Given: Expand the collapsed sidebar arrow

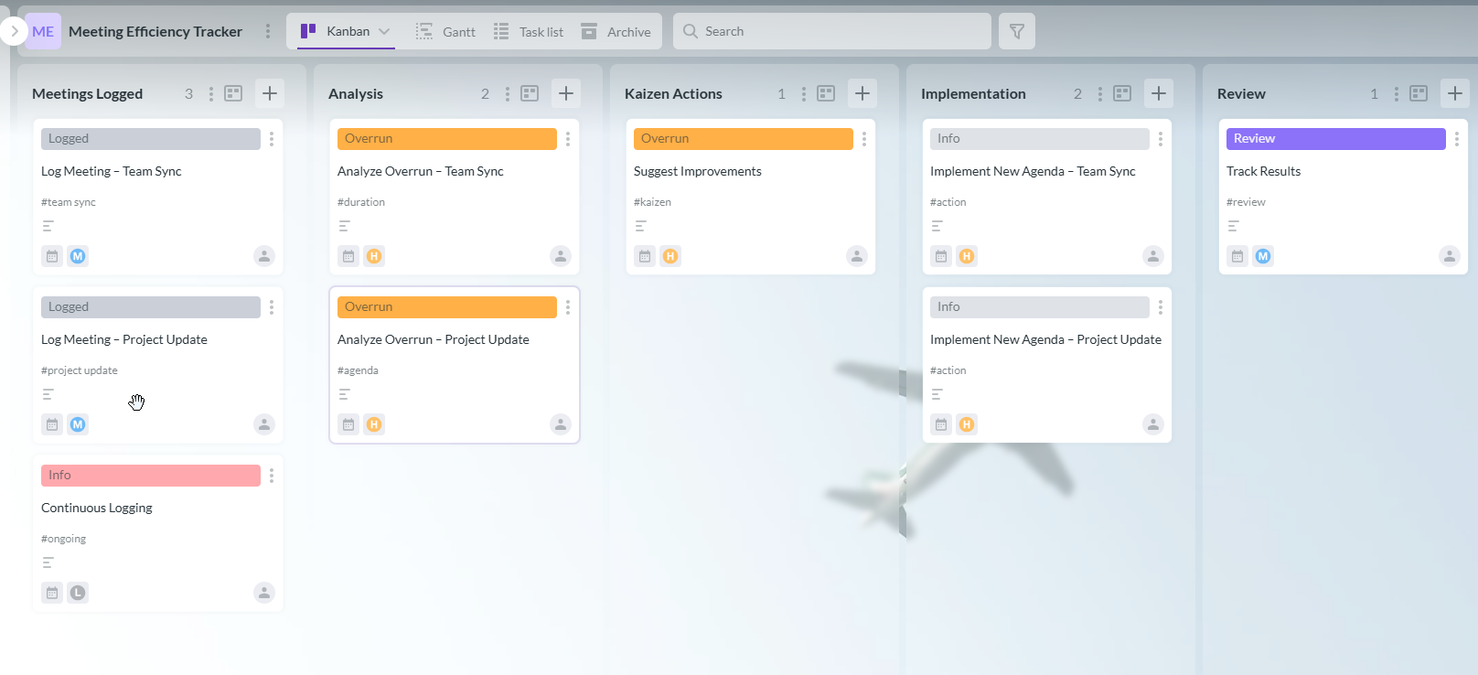Looking at the screenshot, I should pyautogui.click(x=14, y=31).
